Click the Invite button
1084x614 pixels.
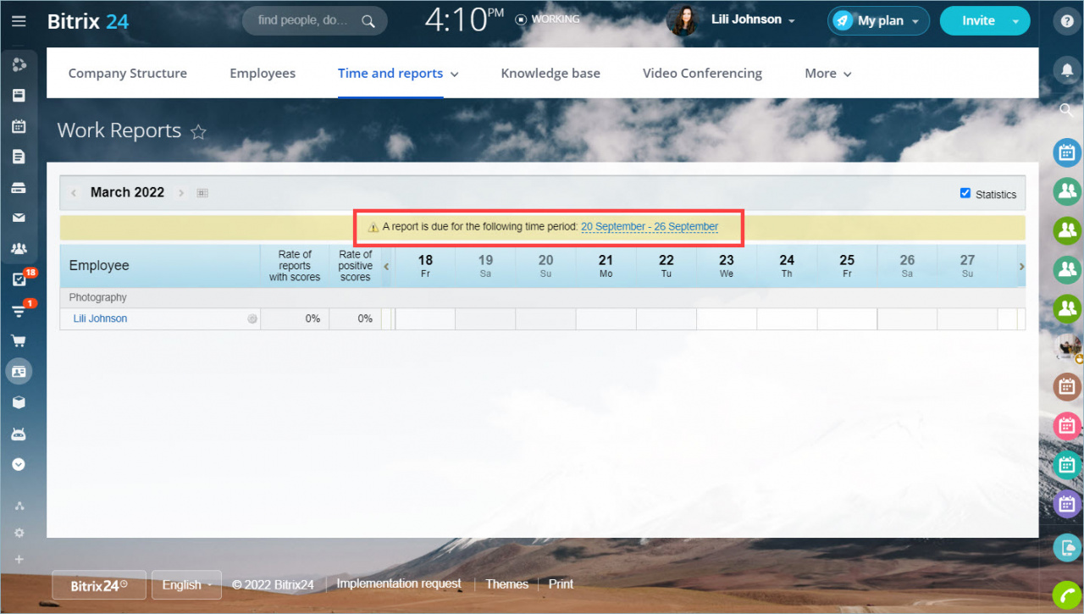point(978,21)
